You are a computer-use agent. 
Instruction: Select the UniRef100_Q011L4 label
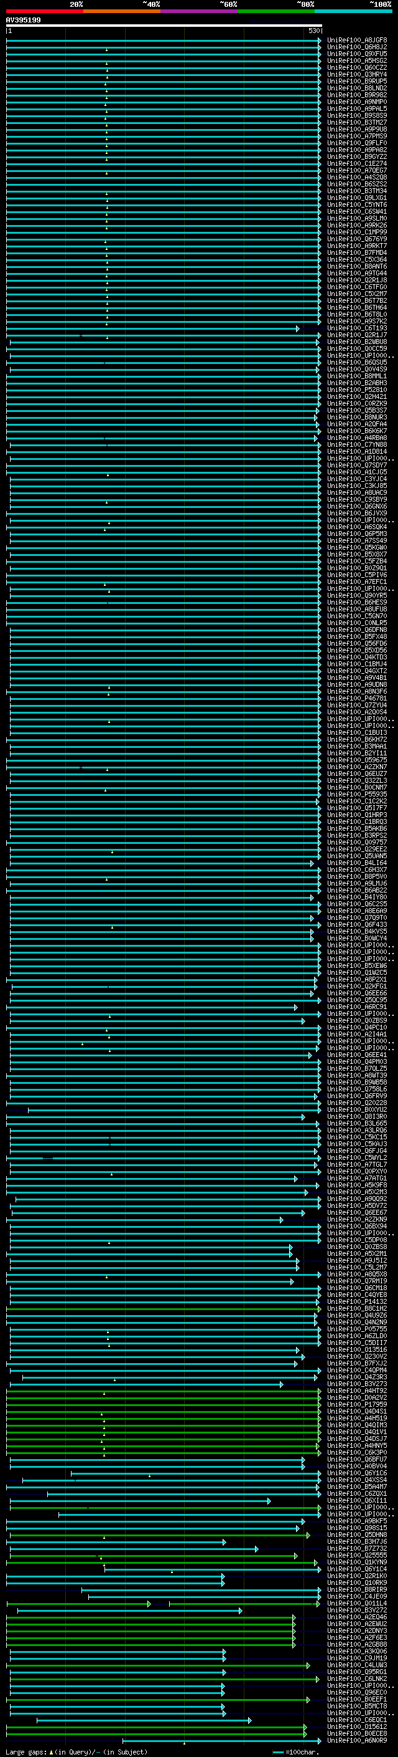click(x=357, y=1604)
